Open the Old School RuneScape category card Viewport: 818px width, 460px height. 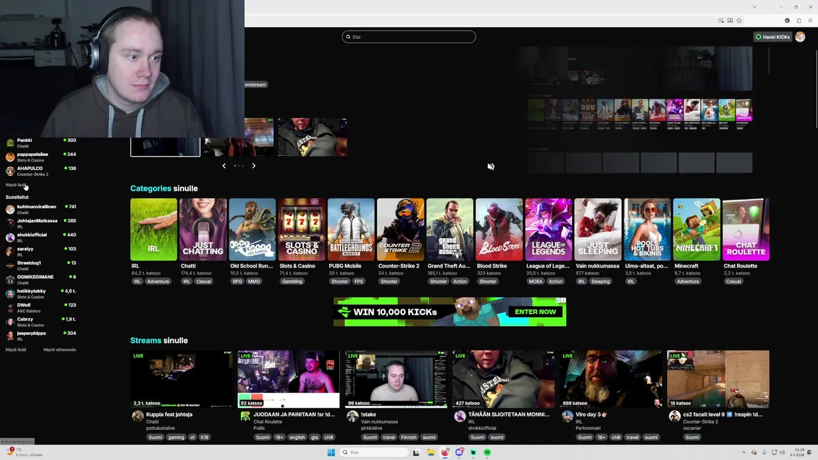tap(252, 229)
